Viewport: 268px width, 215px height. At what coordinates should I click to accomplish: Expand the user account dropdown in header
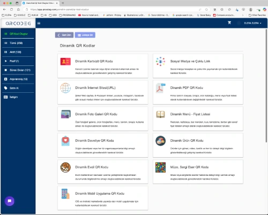[x=252, y=23]
